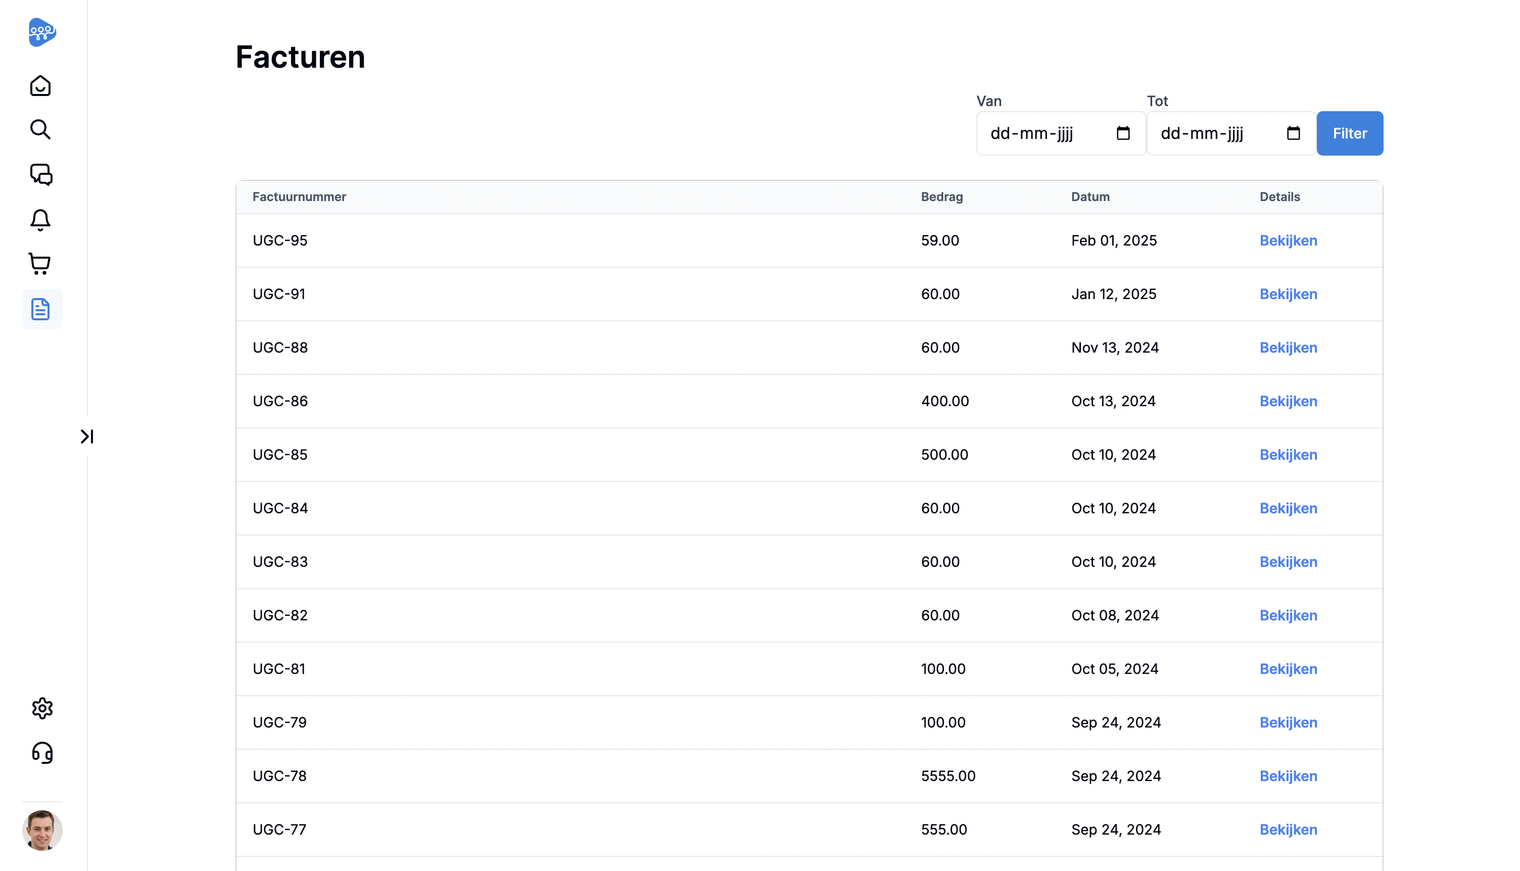
Task: Click the 59.00 amount cell
Action: coord(940,240)
